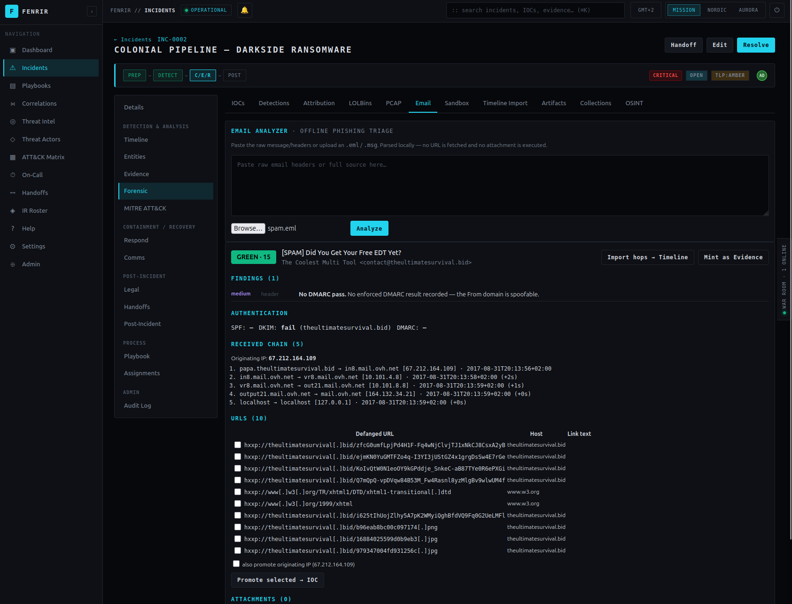Select checkbox for xhtml1-transitional dtd URL

click(238, 492)
